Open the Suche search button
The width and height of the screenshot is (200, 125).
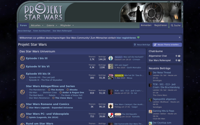(176, 26)
